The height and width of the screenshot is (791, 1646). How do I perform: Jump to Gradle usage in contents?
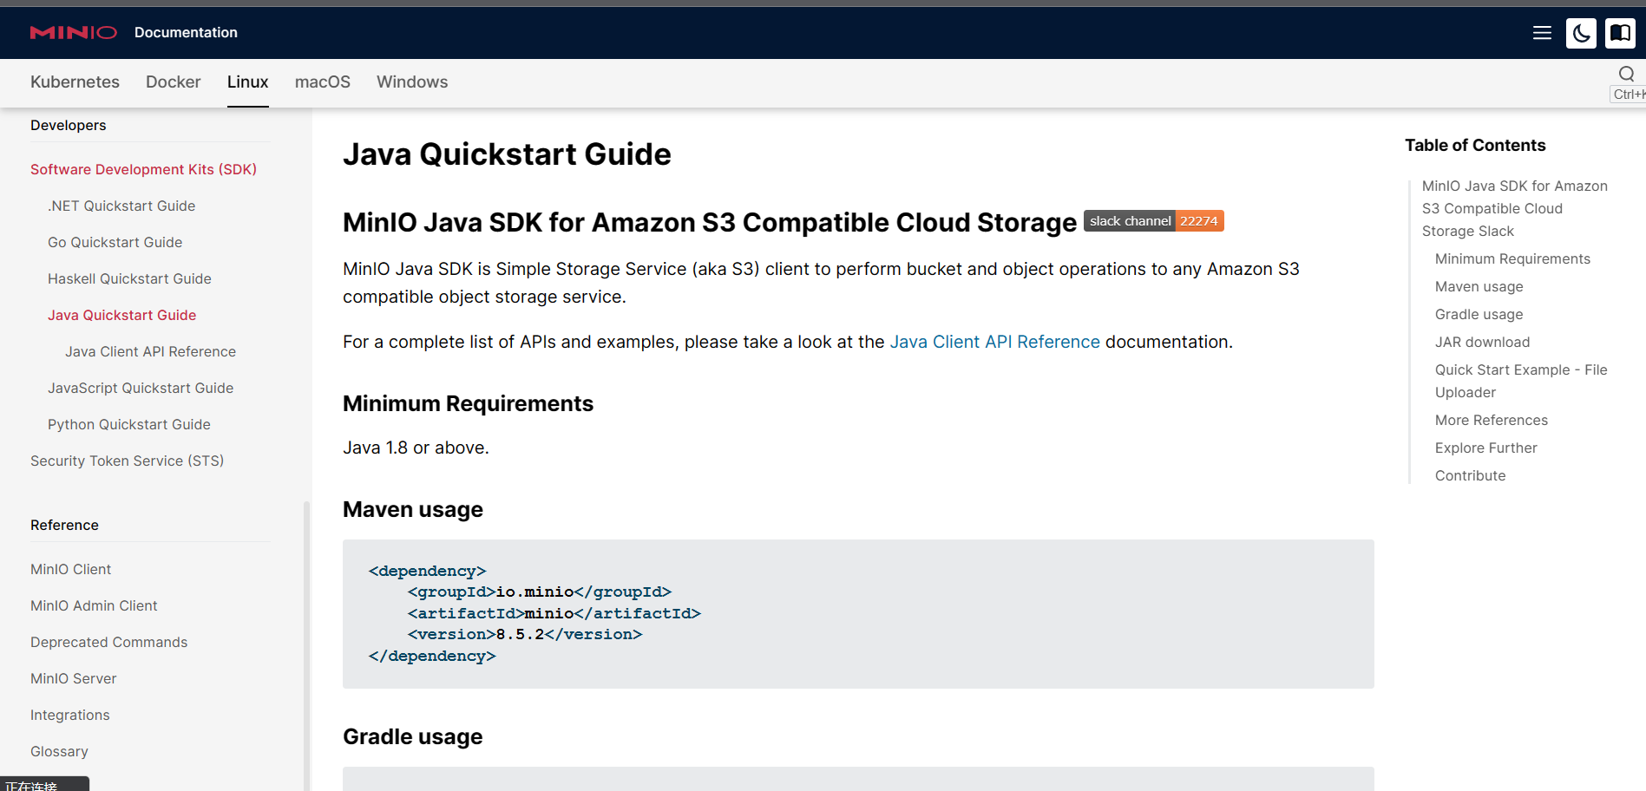1479,314
